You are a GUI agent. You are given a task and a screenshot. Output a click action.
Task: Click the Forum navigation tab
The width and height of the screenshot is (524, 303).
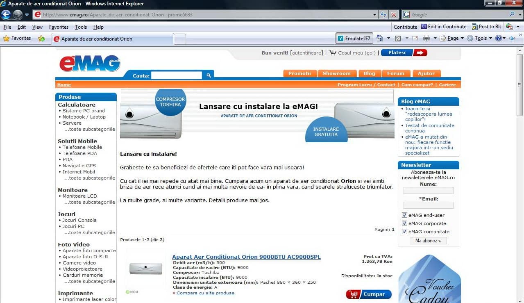coord(396,73)
